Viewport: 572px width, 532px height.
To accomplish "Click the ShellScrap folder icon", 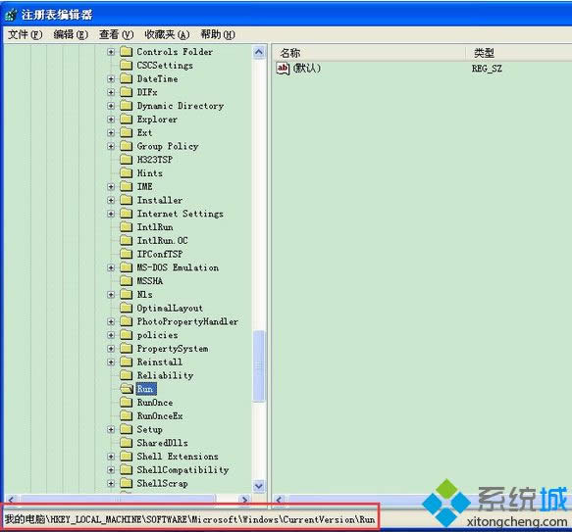I will coord(127,483).
